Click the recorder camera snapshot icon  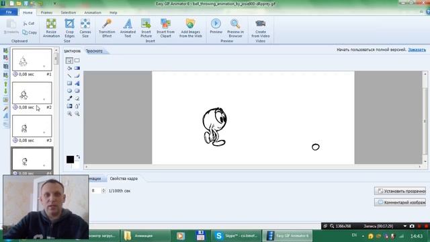[x=412, y=226]
